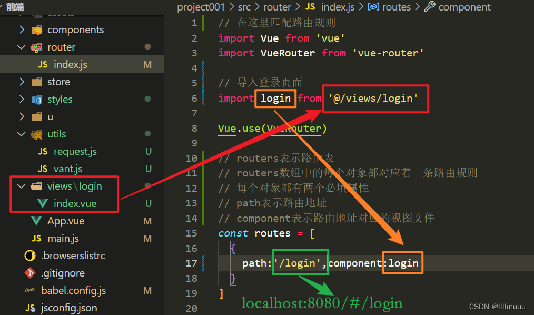Click '@/views/login' string on line 6
Viewport: 534px width, 315px height.
click(373, 99)
